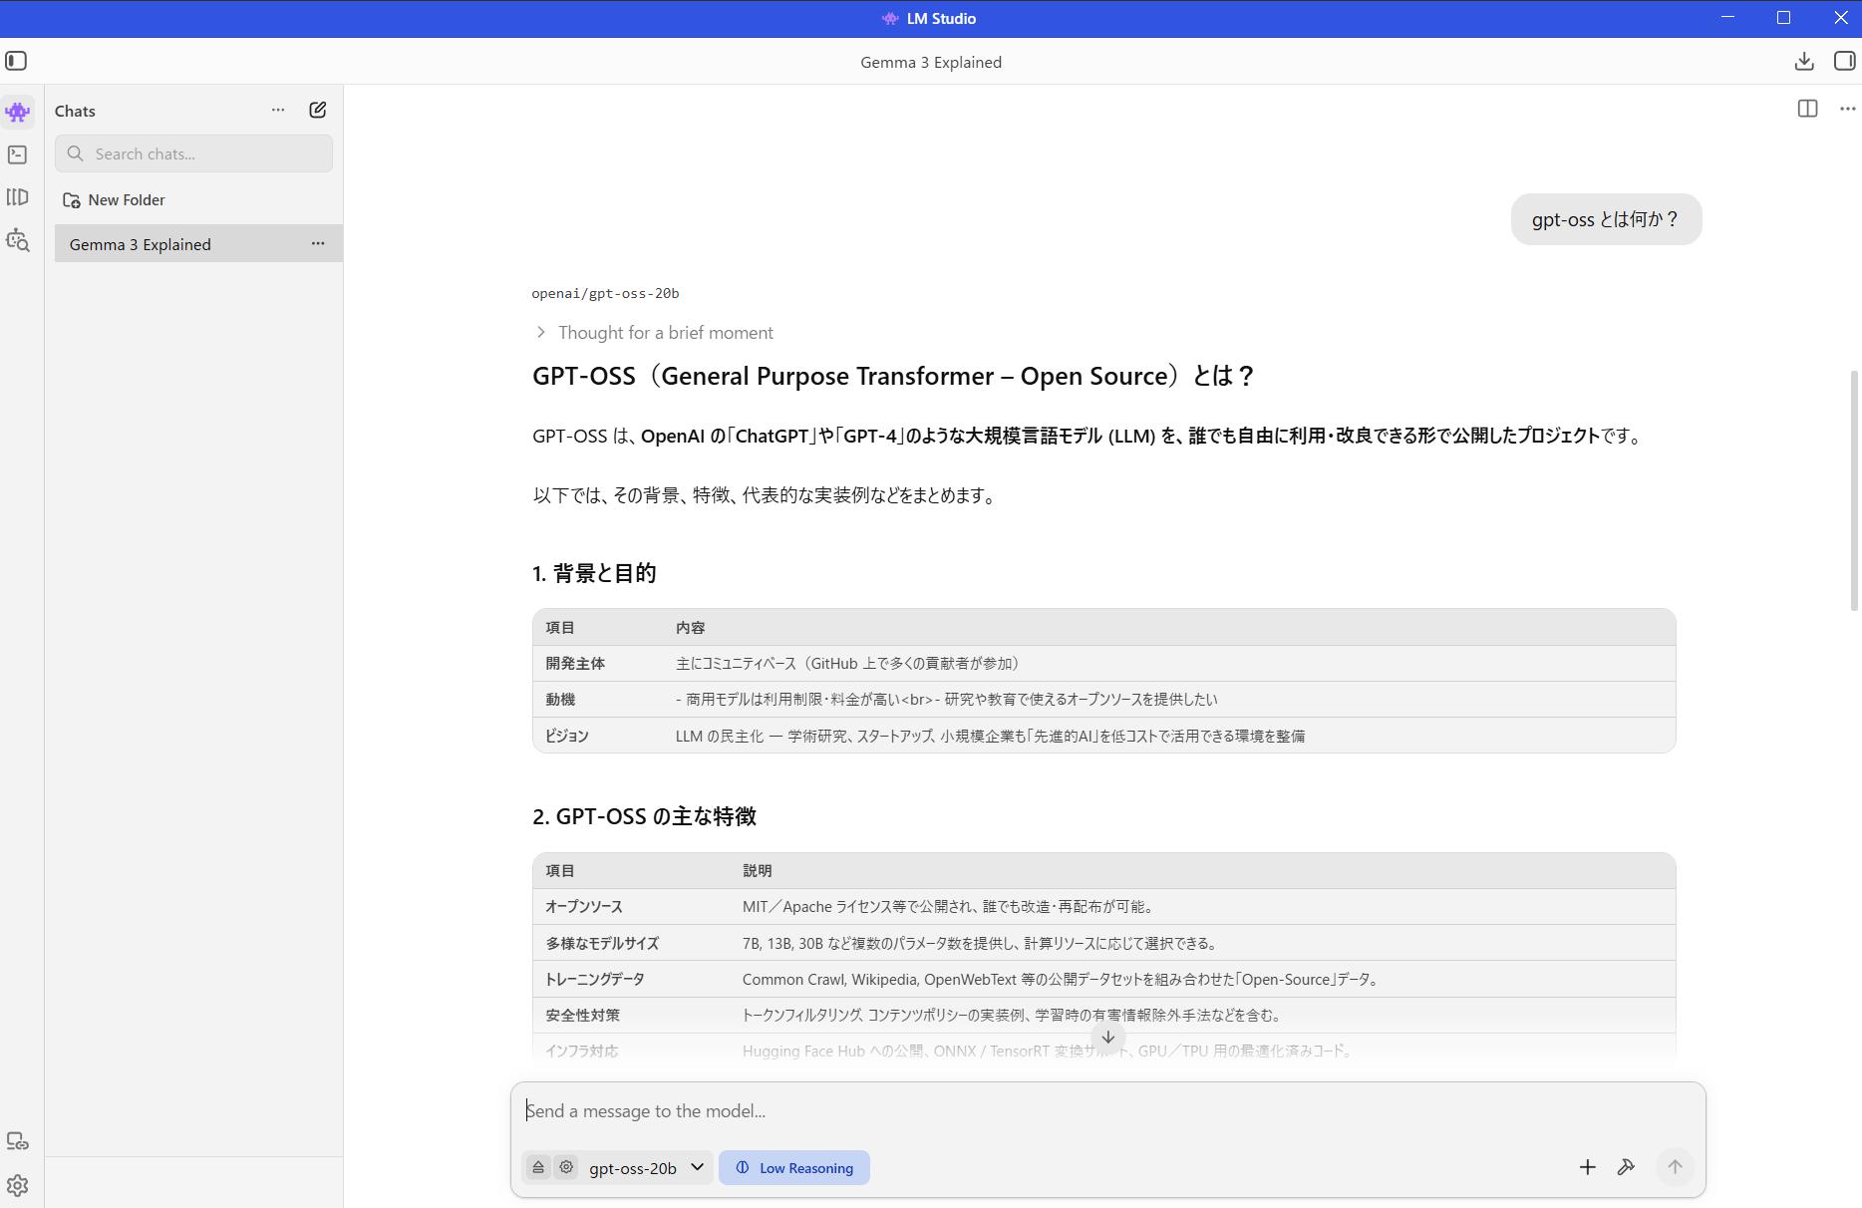
Task: Open the Developer terminal sidebar icon
Action: (18, 154)
